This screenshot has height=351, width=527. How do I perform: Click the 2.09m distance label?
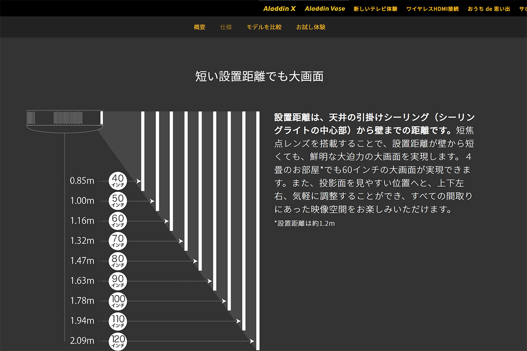coord(82,341)
